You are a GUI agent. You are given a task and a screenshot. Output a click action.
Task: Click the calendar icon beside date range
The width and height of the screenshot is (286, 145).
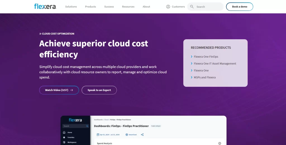[x=98, y=135]
